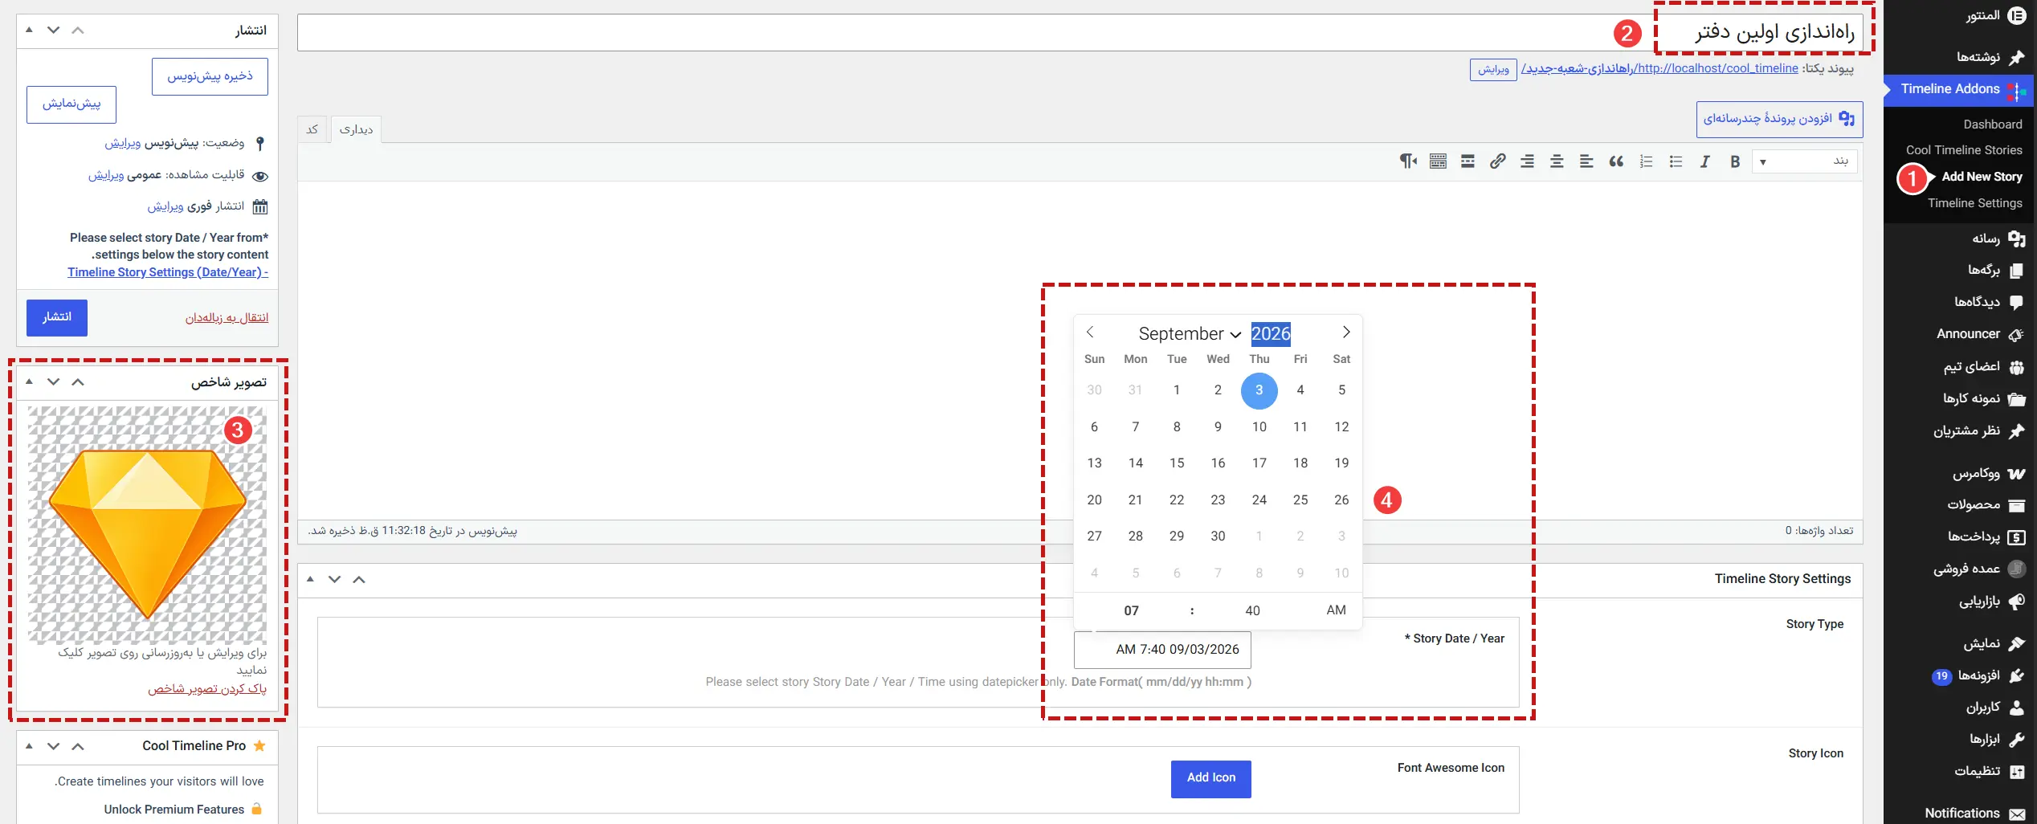Collapse the انتشار publish panel

pyautogui.click(x=29, y=31)
